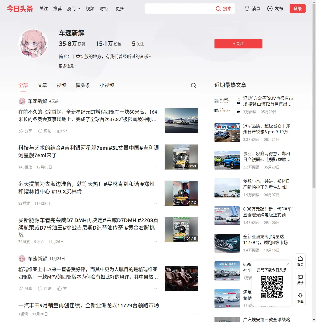Open the 锐骐6 pro article thumbnail
Screen dimensions: 316x322
(227, 133)
